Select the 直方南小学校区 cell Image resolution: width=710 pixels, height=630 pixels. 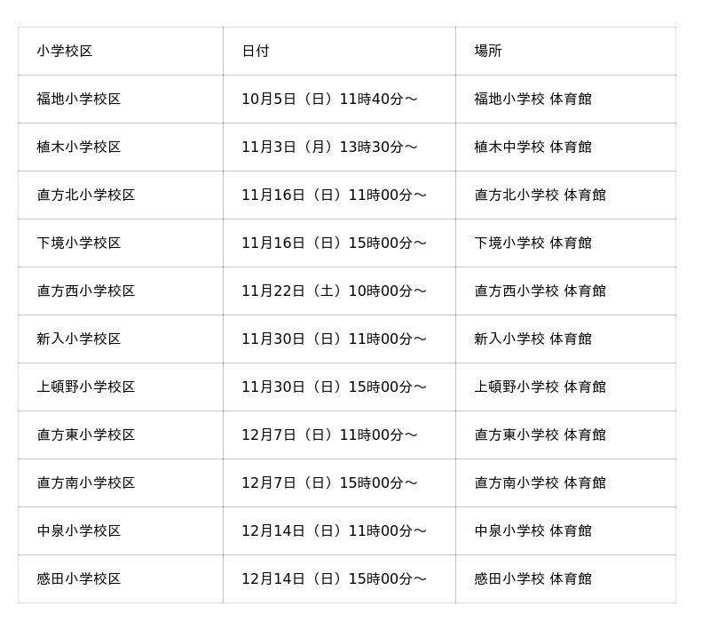(86, 483)
